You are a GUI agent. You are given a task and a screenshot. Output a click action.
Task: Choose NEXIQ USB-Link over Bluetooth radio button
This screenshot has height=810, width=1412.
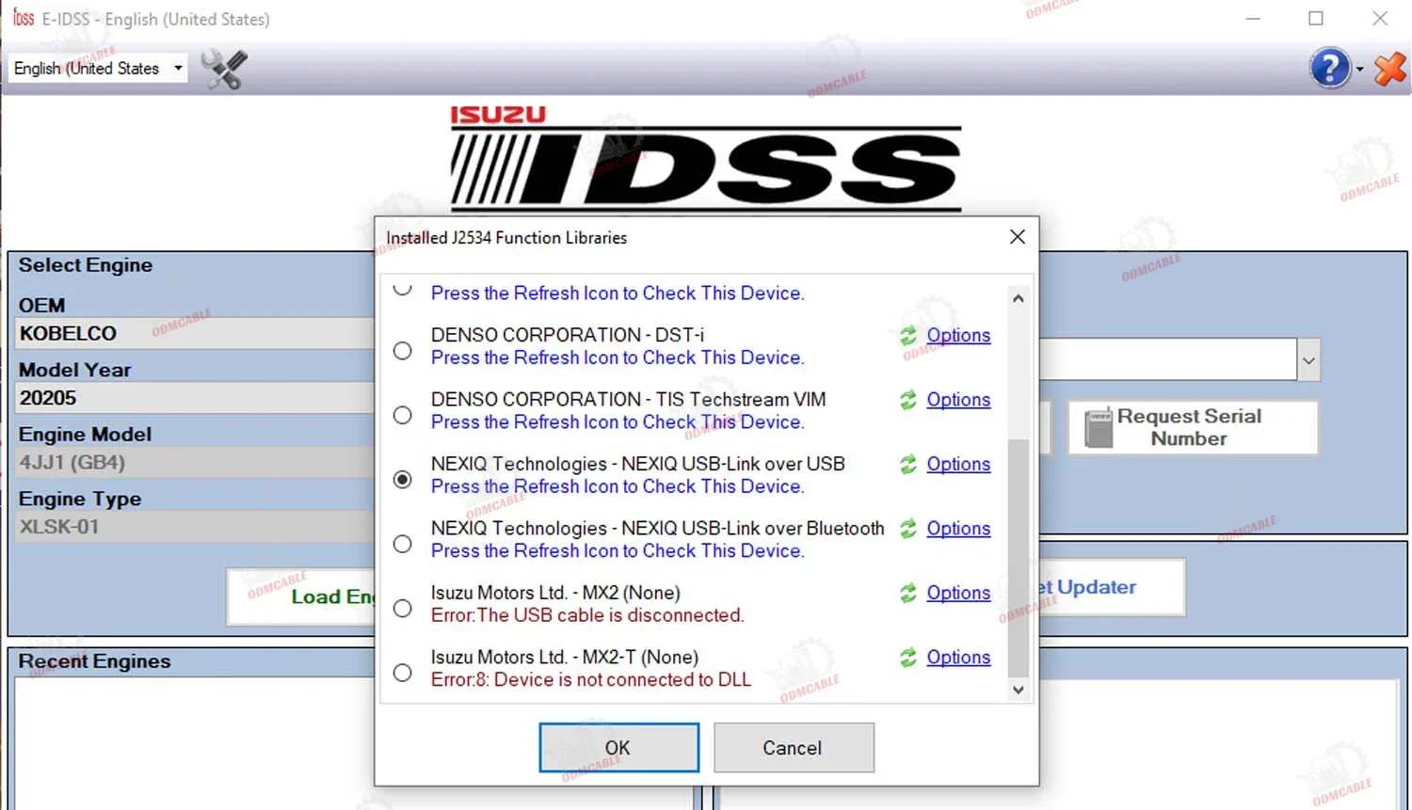(403, 544)
